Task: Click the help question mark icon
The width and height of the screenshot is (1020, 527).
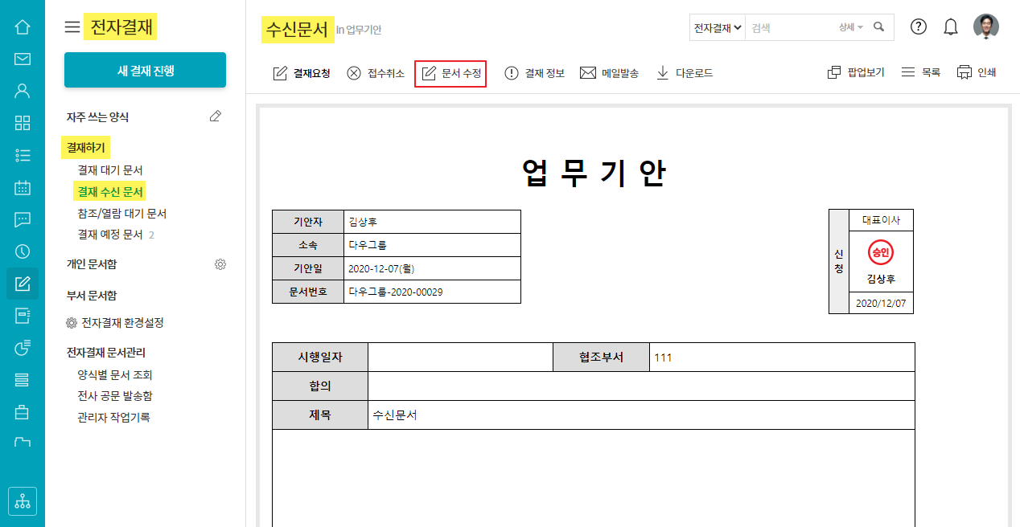Action: pos(919,27)
